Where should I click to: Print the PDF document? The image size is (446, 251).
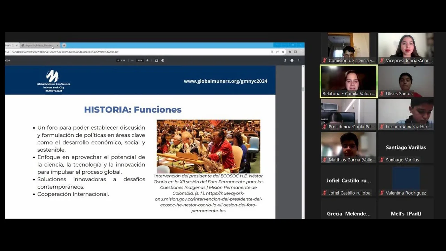click(292, 60)
